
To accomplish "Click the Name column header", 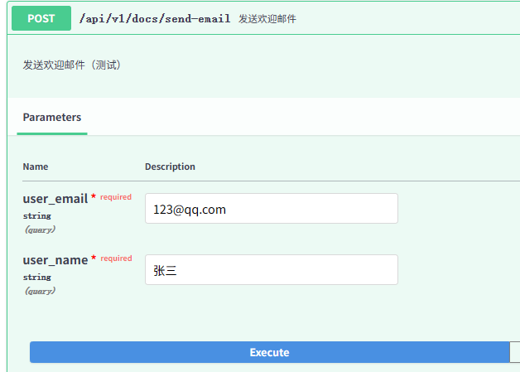I will tap(36, 167).
